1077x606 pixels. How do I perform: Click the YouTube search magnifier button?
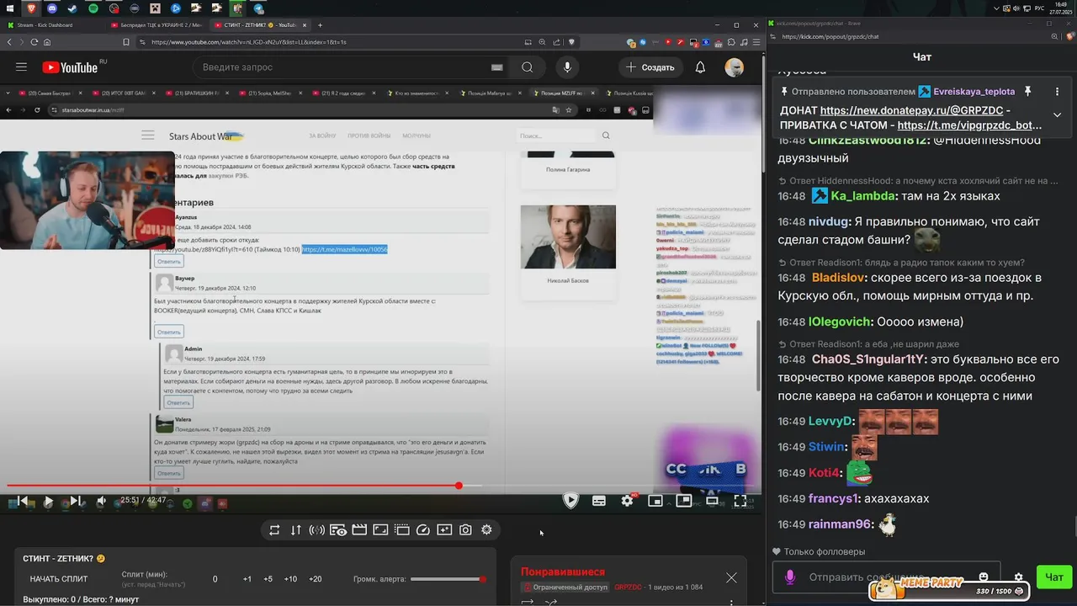(527, 67)
